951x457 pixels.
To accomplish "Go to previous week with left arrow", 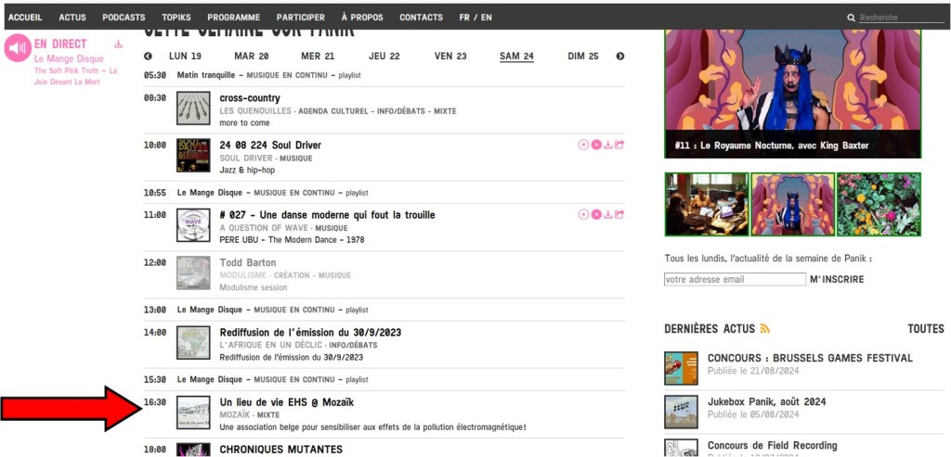I will tap(148, 57).
